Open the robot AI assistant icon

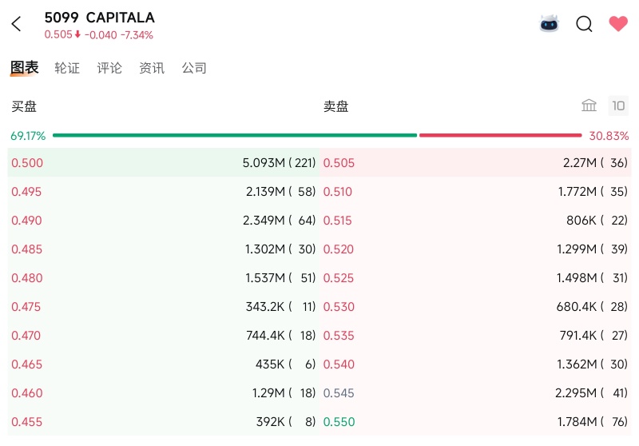[x=549, y=24]
